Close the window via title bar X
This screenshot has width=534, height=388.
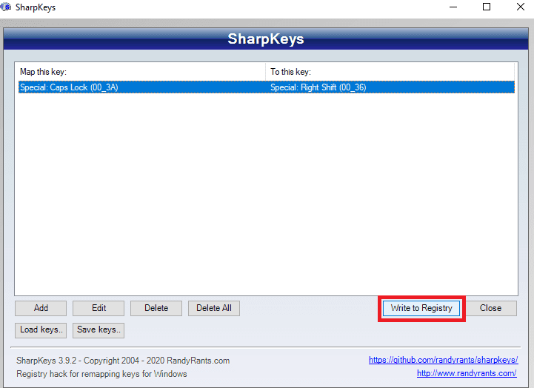521,7
